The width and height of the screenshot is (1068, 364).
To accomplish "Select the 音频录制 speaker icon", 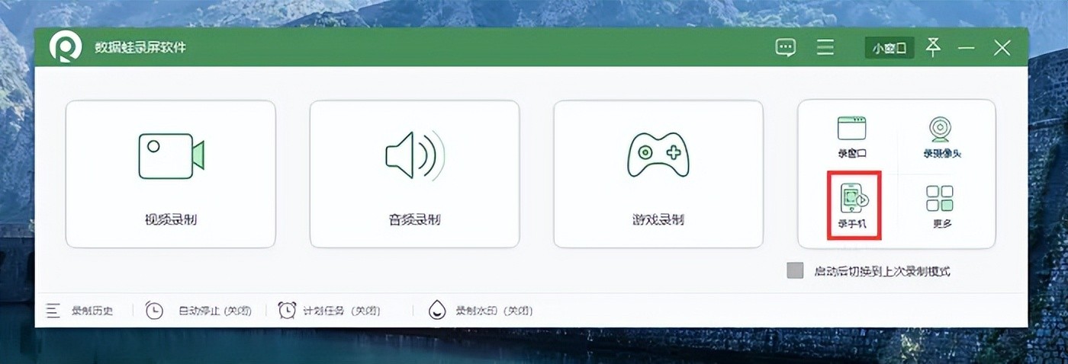I will 414,156.
